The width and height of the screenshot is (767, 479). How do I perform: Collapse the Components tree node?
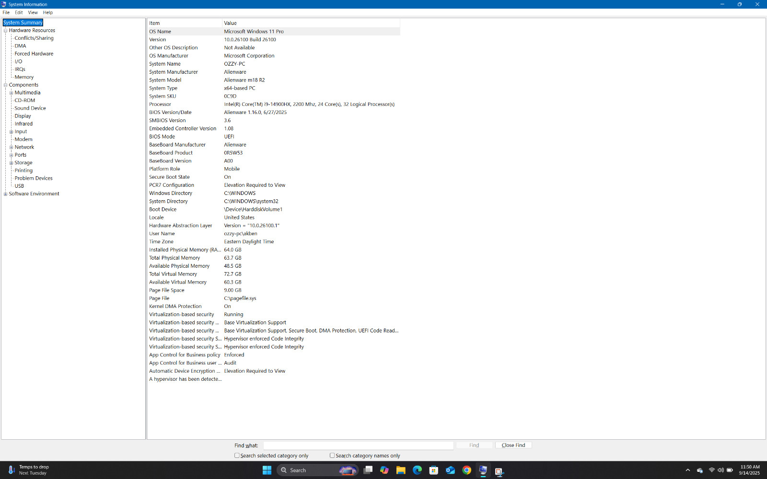(x=6, y=85)
